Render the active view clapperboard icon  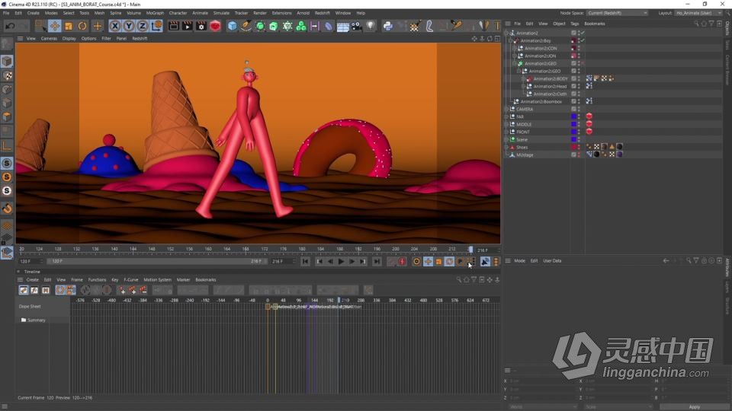tap(173, 26)
